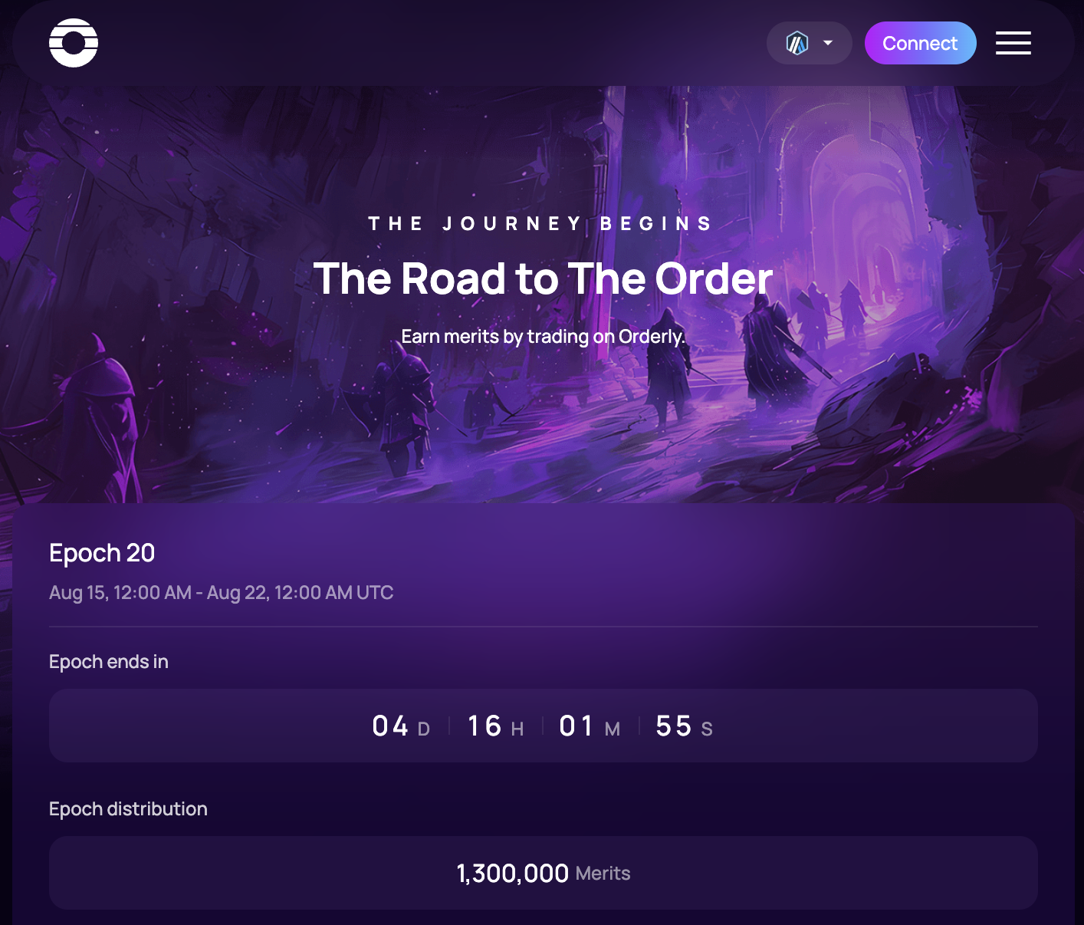This screenshot has height=925, width=1084.
Task: Click 'The Road to The Order' heading
Action: click(x=543, y=278)
